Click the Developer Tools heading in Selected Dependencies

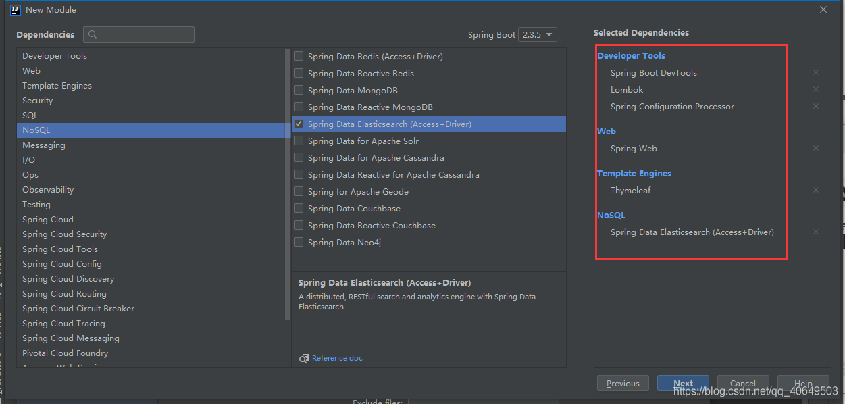point(632,55)
